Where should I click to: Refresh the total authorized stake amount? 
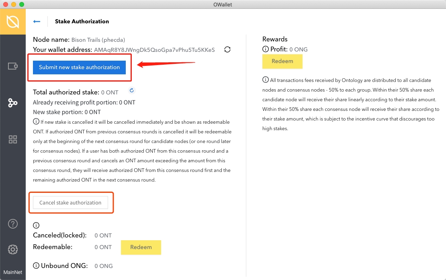pyautogui.click(x=131, y=90)
